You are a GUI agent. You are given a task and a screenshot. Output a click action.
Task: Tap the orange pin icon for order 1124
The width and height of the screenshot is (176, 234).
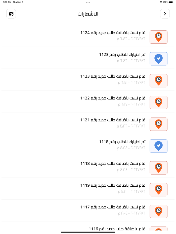point(158,37)
